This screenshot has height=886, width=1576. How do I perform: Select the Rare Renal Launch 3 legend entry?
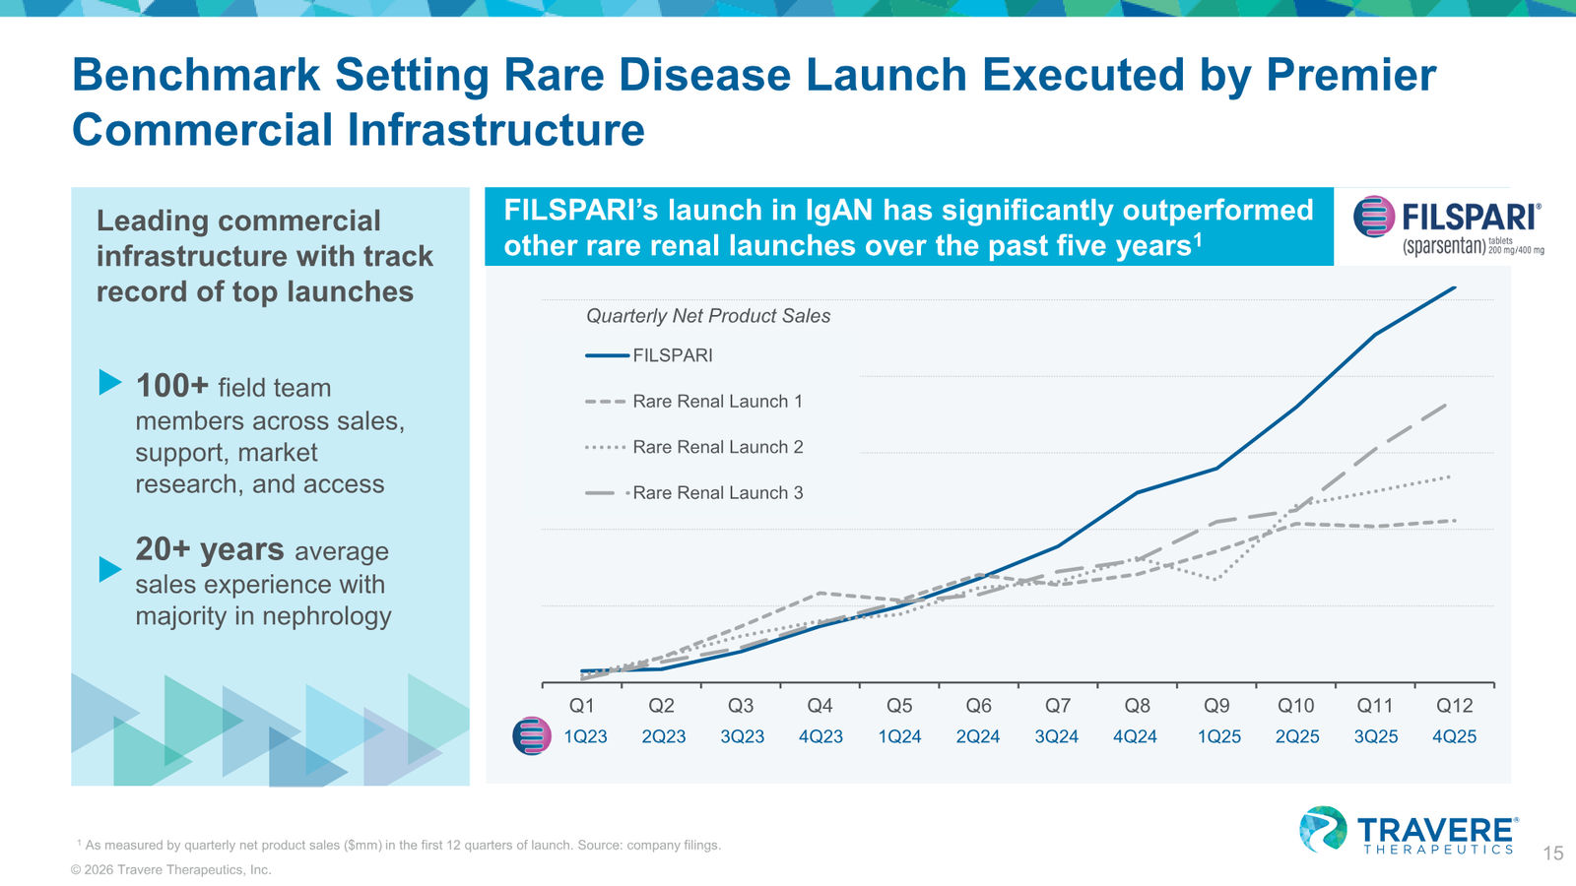694,493
